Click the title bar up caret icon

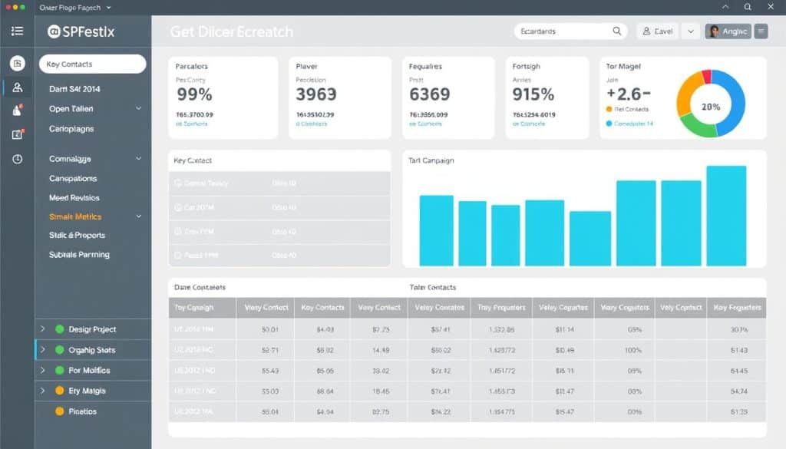point(725,7)
